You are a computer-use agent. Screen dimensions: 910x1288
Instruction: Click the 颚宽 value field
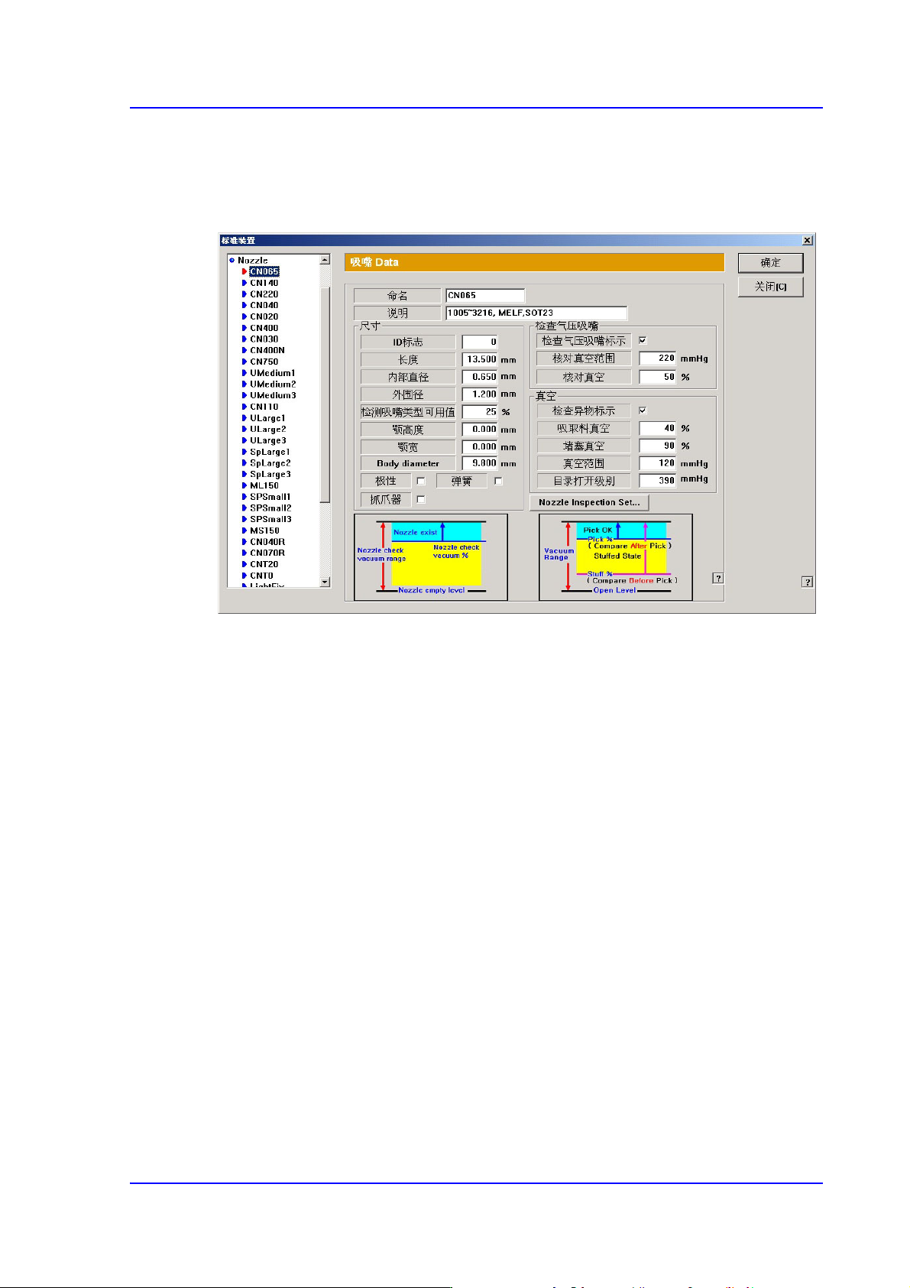(480, 446)
